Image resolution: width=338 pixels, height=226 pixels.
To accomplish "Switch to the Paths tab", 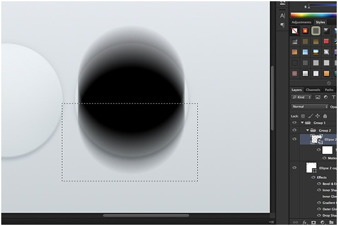I will coord(329,90).
